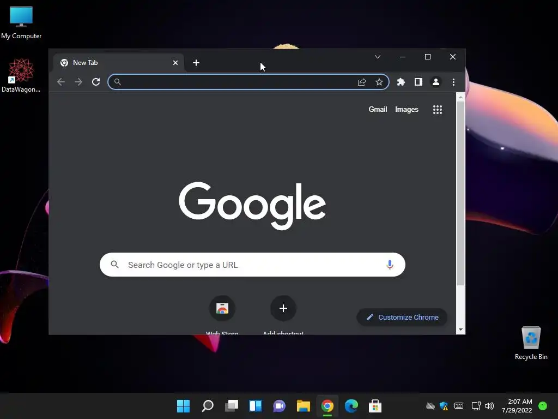Click the Windows Security tray icon
Image resolution: width=558 pixels, height=419 pixels.
(444, 406)
